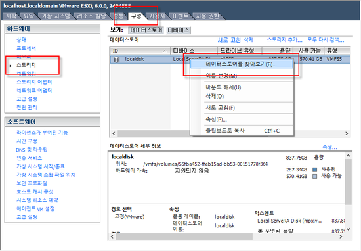Click the light Free space legend swatch

point(314,176)
